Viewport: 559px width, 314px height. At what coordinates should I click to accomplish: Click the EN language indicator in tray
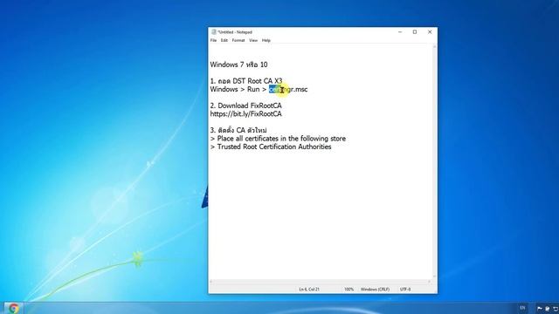click(522, 308)
